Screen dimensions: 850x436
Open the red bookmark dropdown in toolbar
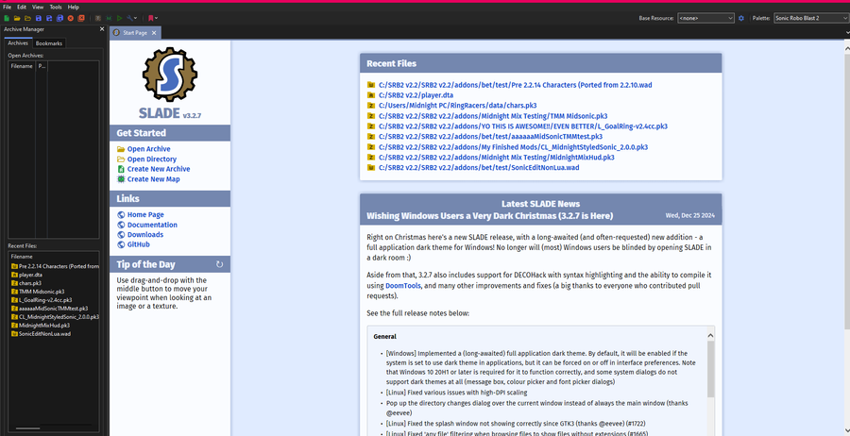coord(153,18)
